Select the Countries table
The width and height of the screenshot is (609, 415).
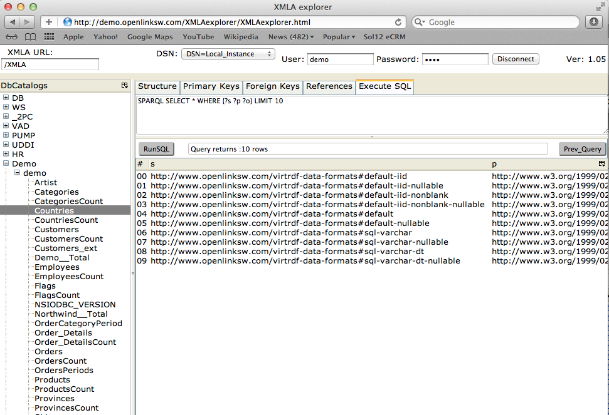(x=54, y=210)
